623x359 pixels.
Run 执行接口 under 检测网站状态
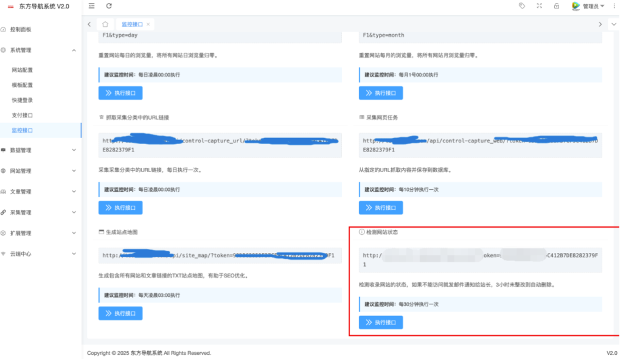coord(381,322)
